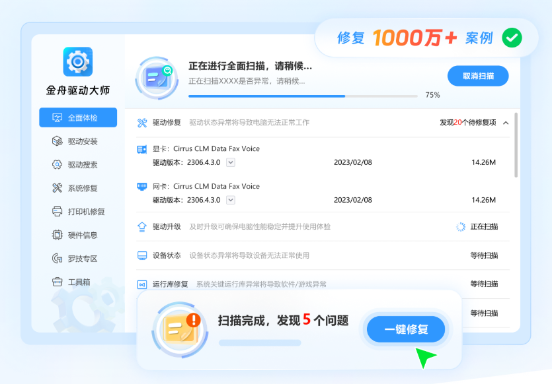
Task: Click the 工具箱 toolbox icon
Action: [x=57, y=282]
